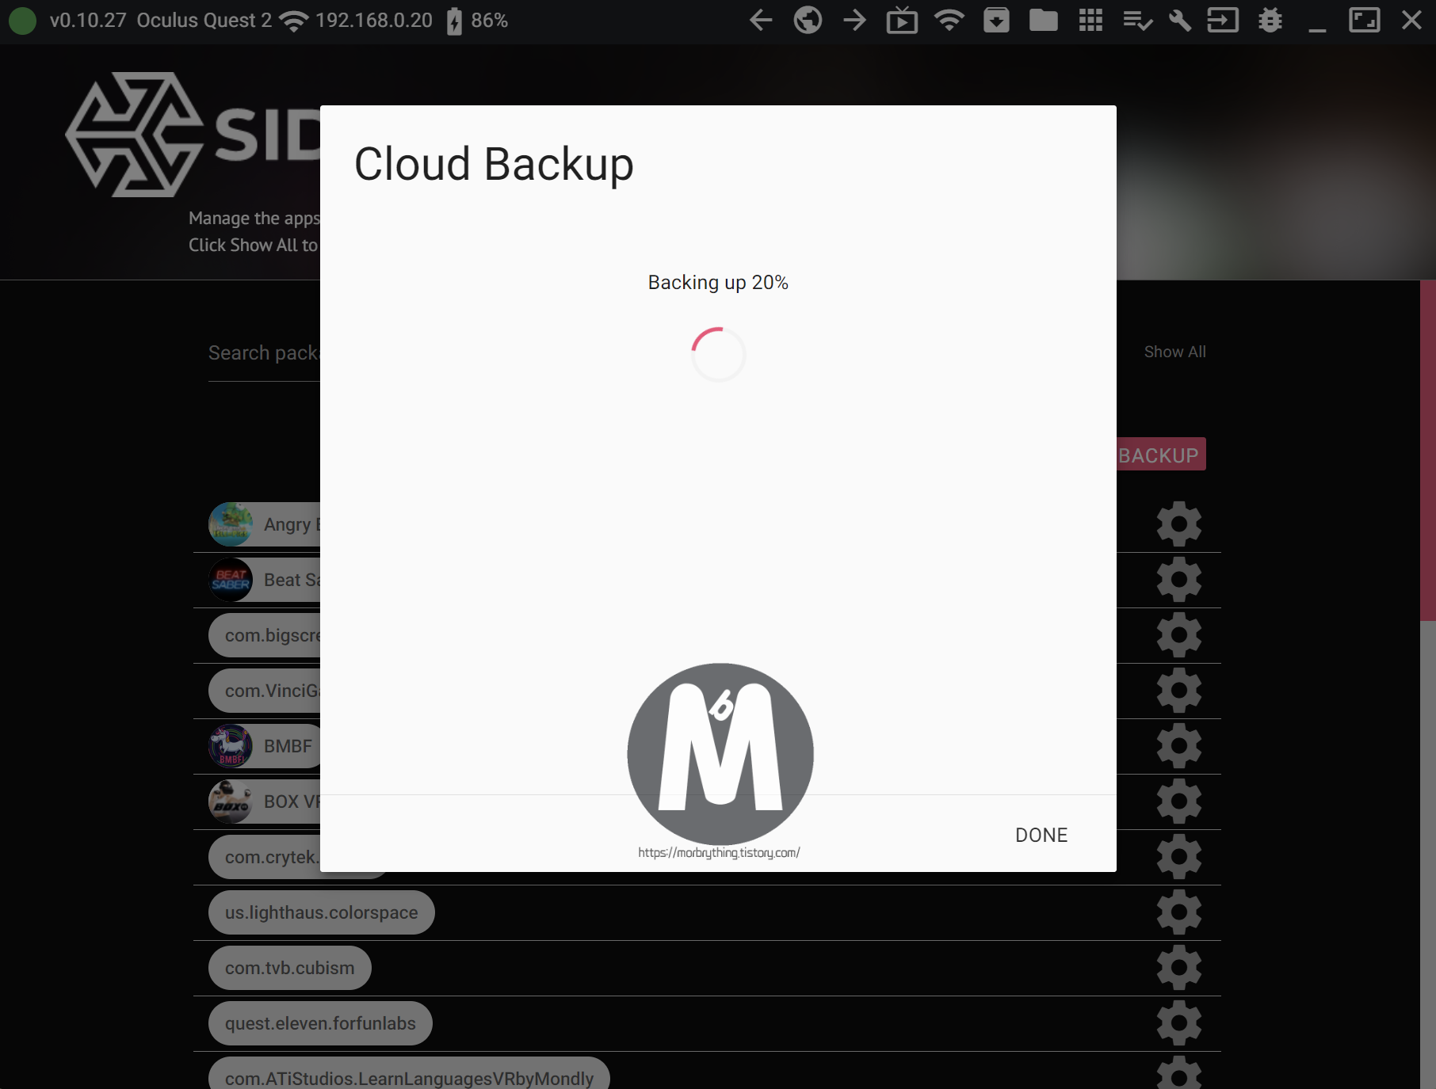Image resolution: width=1436 pixels, height=1089 pixels.
Task: Open settings gear for Angry Birds row
Action: (1179, 524)
